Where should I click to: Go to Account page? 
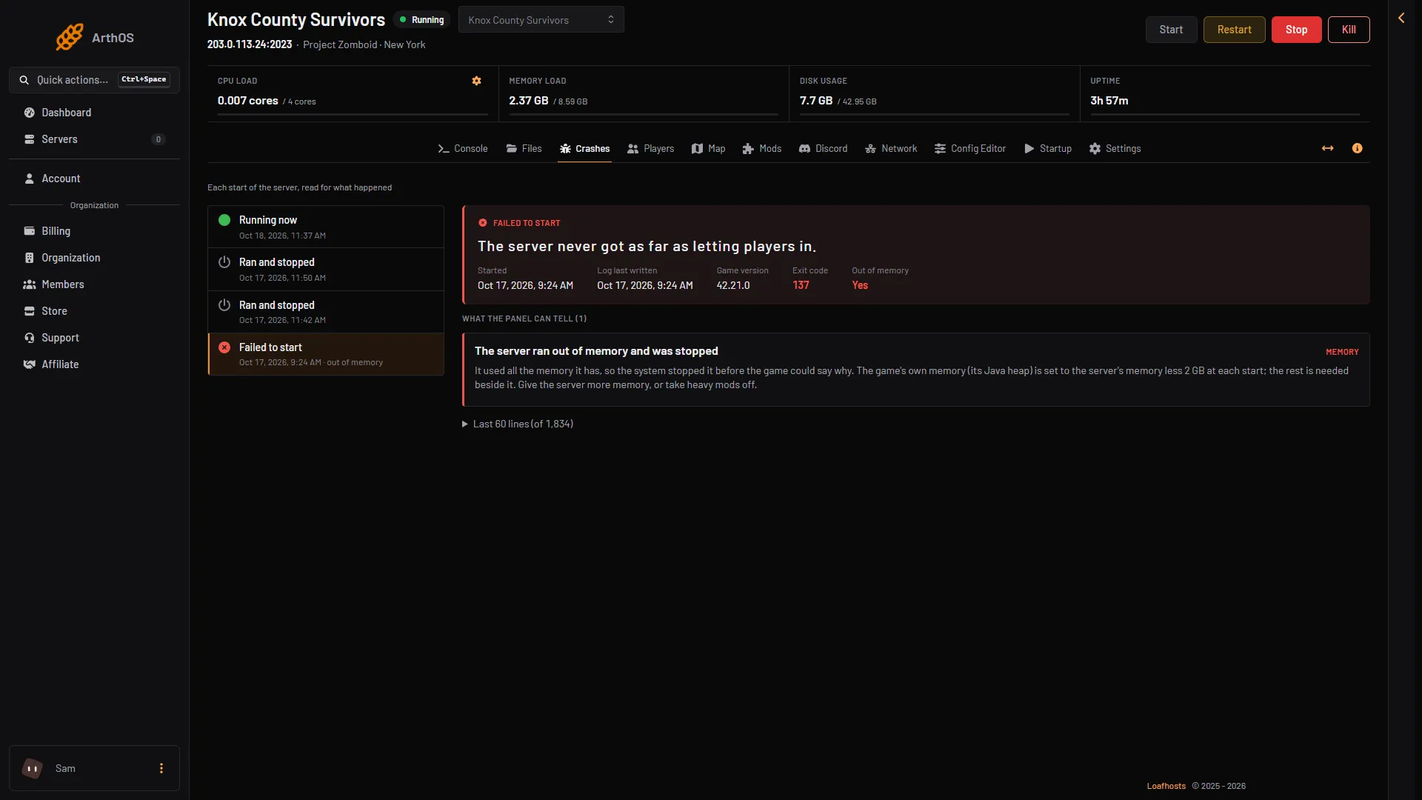(x=94, y=179)
